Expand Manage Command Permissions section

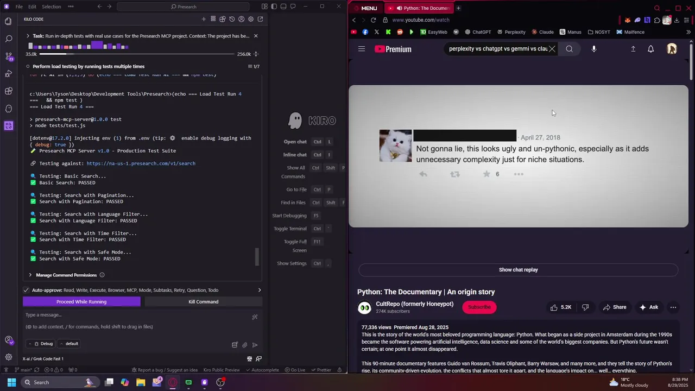point(66,275)
